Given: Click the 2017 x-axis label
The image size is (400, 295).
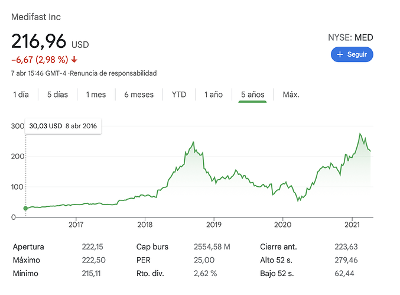Looking at the screenshot, I should click(76, 225).
